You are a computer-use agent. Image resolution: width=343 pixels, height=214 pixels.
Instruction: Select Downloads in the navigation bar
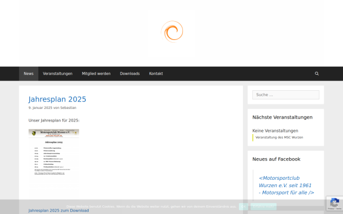click(x=130, y=74)
